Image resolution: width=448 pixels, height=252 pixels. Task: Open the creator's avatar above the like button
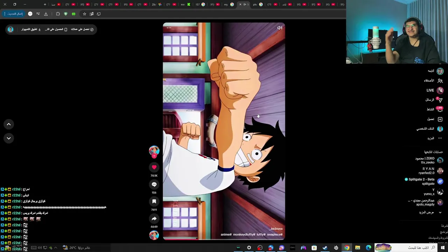tap(154, 150)
